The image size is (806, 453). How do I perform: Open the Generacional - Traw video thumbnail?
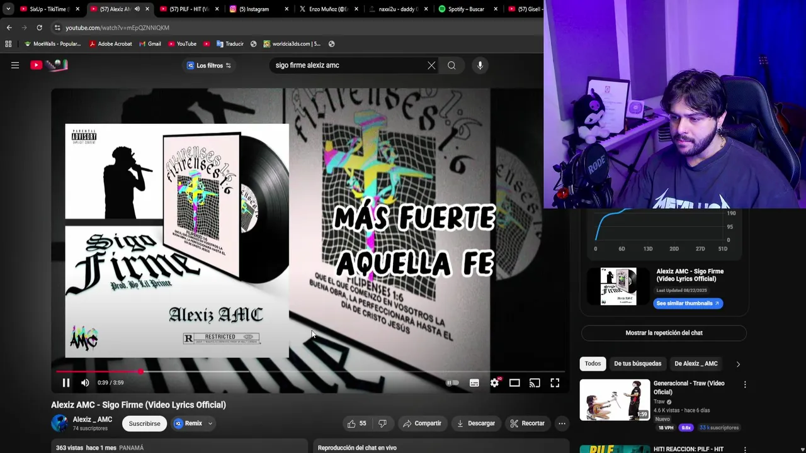615,400
